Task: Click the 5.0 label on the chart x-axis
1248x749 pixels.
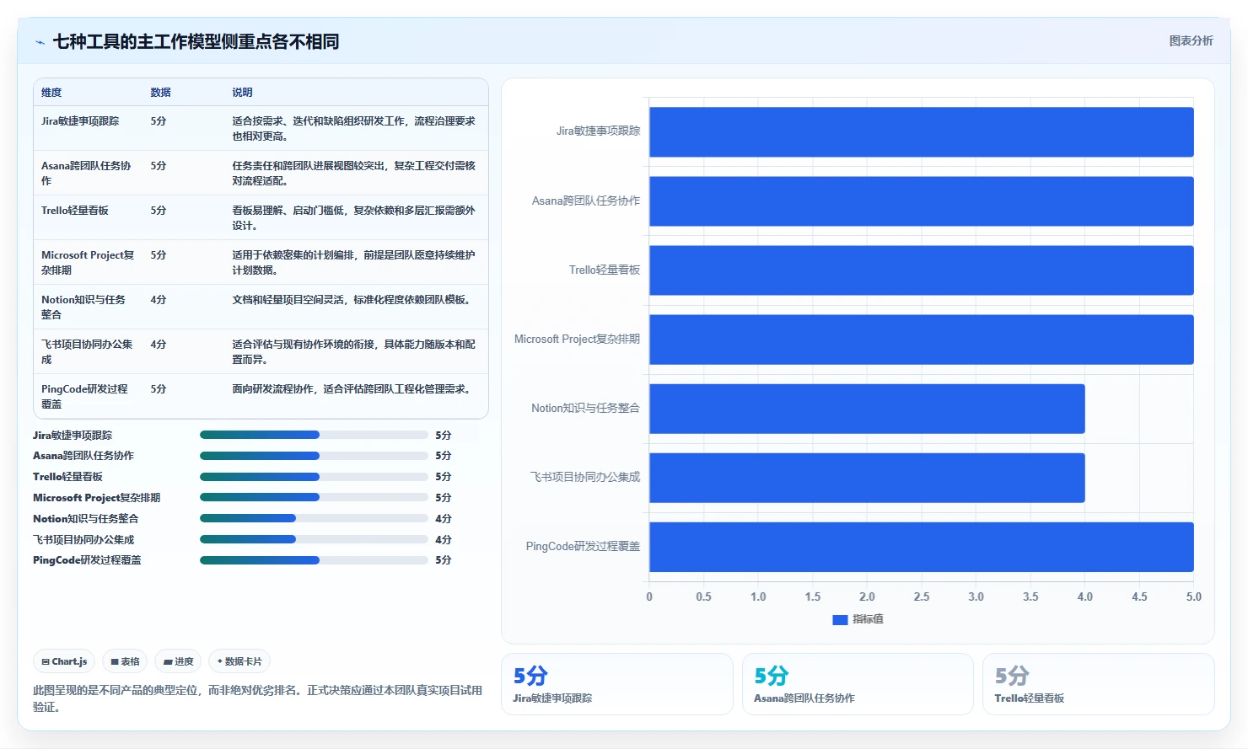Action: [x=1194, y=597]
